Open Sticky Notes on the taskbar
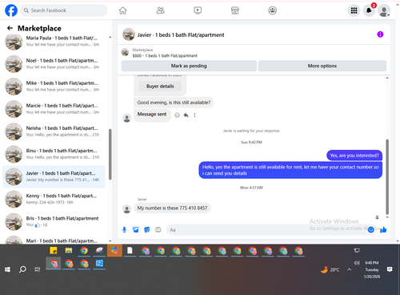 point(54,250)
